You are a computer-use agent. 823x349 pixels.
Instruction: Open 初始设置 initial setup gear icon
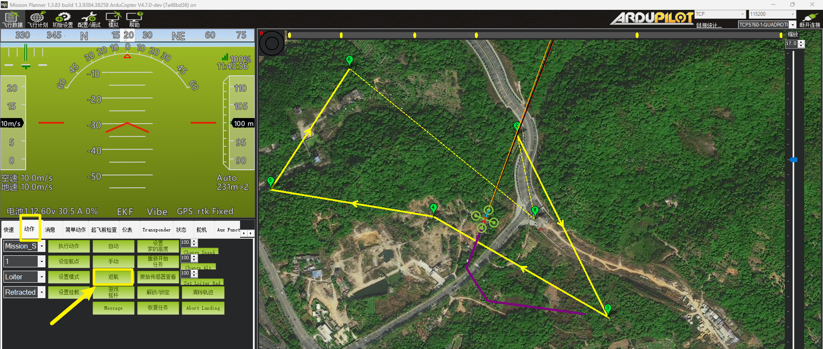click(63, 20)
